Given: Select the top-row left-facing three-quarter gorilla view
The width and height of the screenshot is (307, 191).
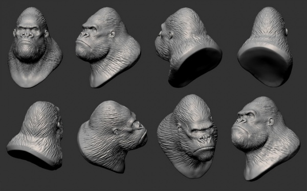Looking at the screenshot, I should point(107,47).
